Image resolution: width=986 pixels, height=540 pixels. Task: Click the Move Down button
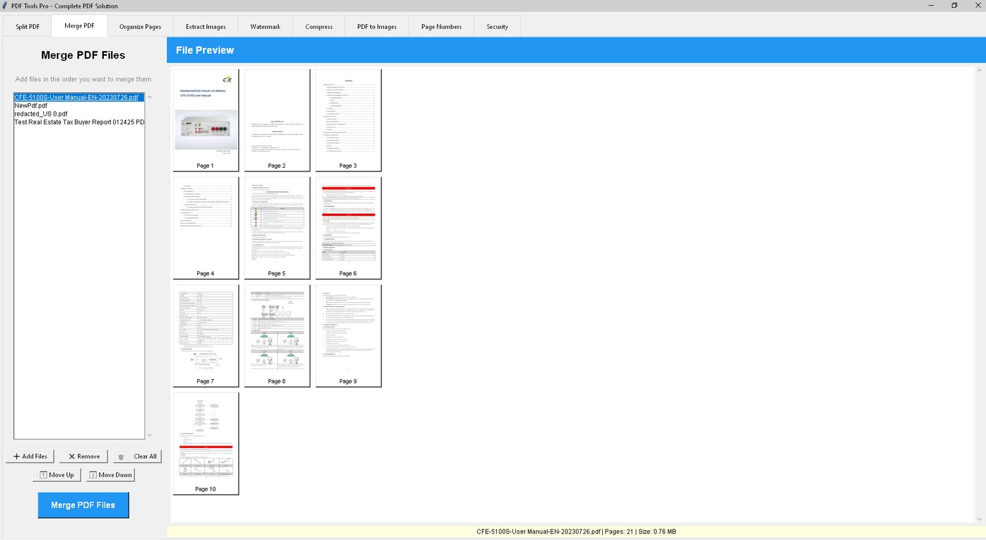click(110, 475)
